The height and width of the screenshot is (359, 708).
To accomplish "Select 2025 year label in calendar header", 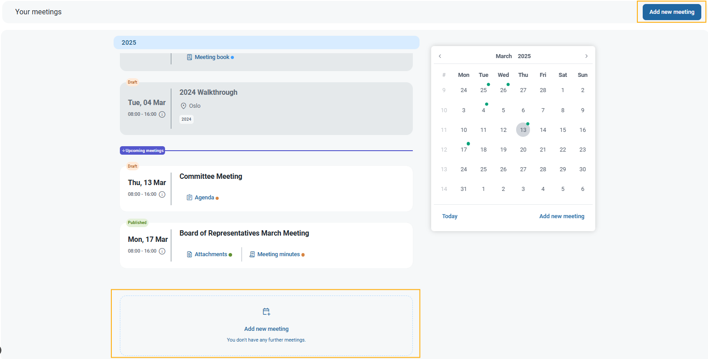I will [524, 56].
